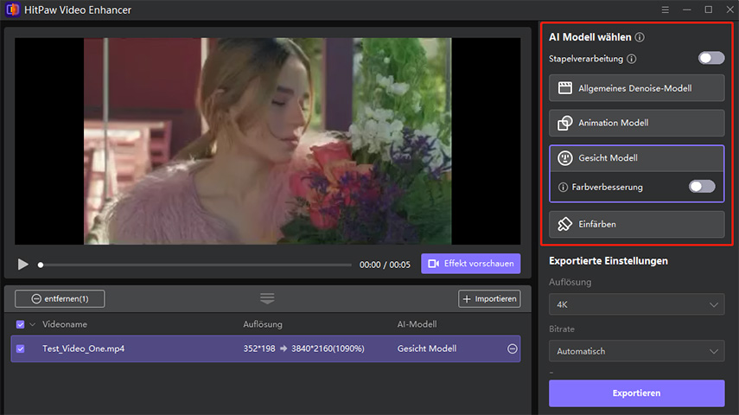Click Gesicht Modell cell in video row

[x=427, y=349]
